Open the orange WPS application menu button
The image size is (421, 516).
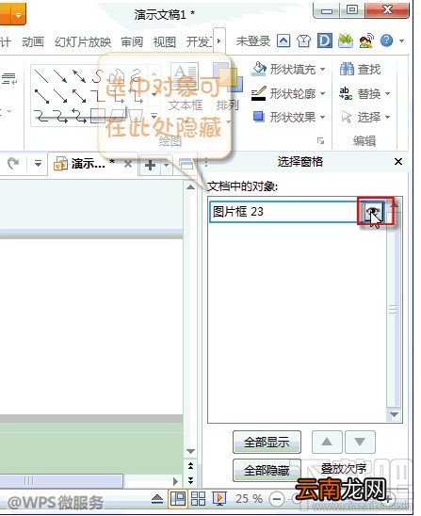click(x=12, y=14)
